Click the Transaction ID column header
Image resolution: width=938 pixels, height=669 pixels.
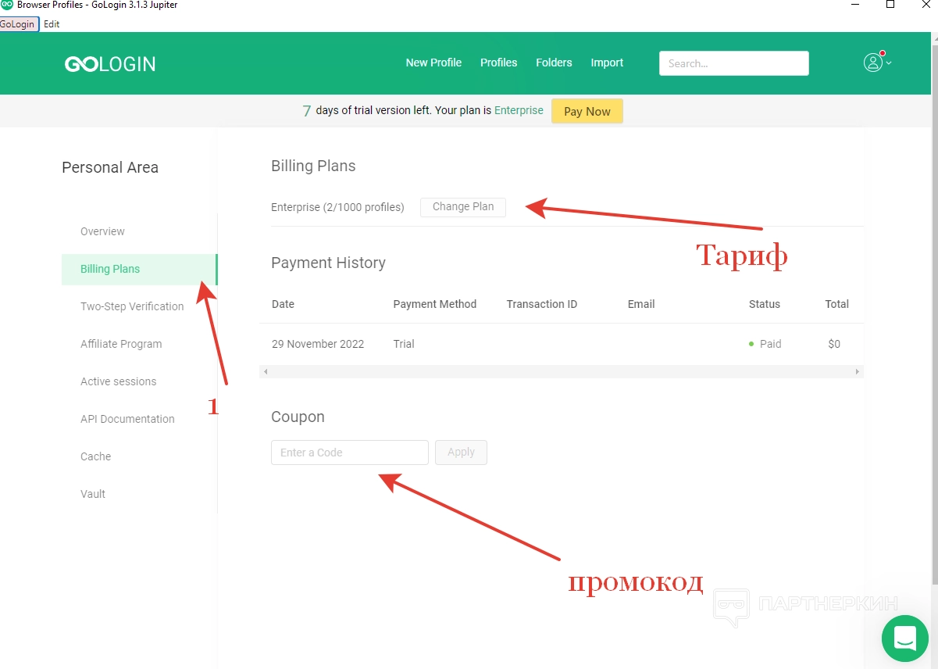coord(542,304)
